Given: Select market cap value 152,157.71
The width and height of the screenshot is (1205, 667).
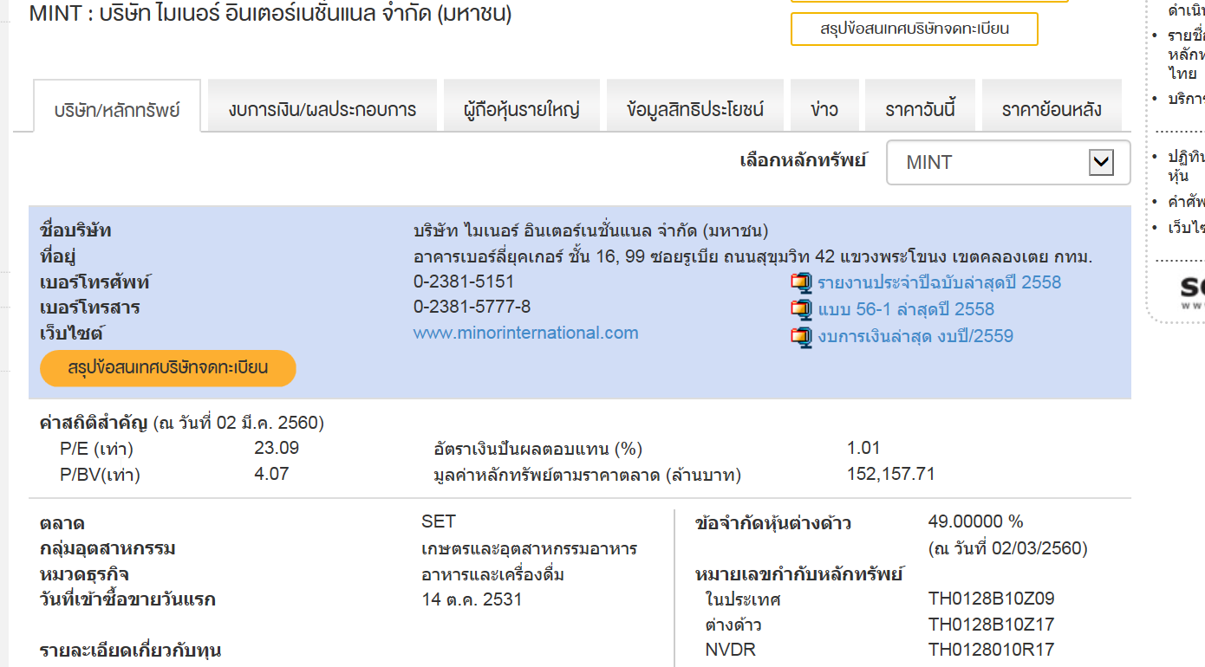Looking at the screenshot, I should [x=891, y=474].
